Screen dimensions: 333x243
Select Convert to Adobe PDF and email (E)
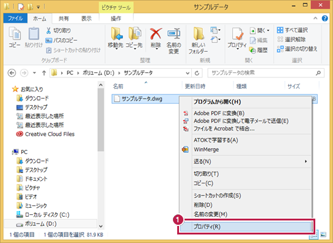(x=246, y=121)
